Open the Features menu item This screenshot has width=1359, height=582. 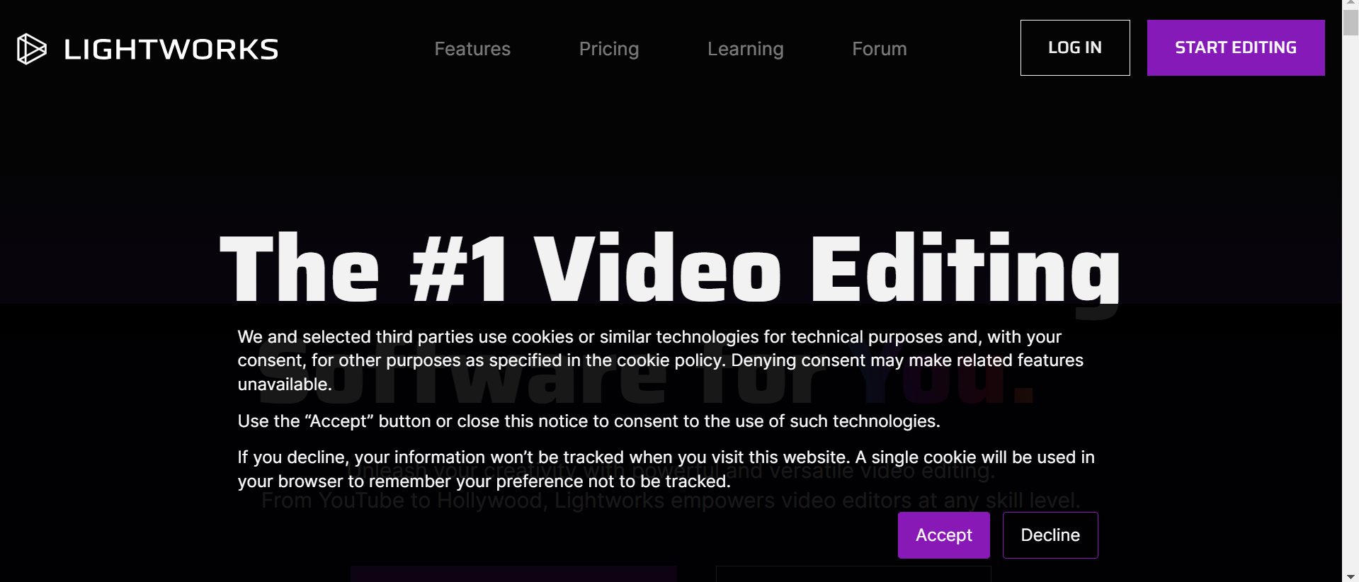coord(472,49)
